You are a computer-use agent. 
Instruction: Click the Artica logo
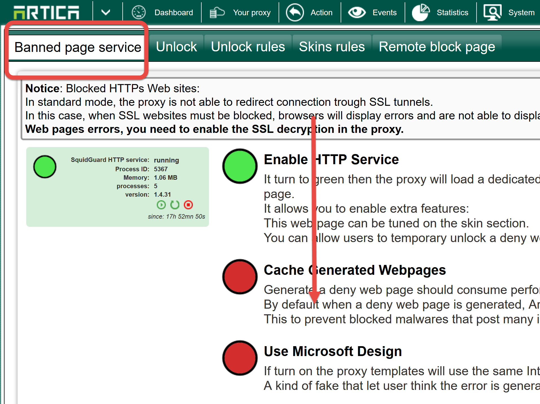pos(47,12)
